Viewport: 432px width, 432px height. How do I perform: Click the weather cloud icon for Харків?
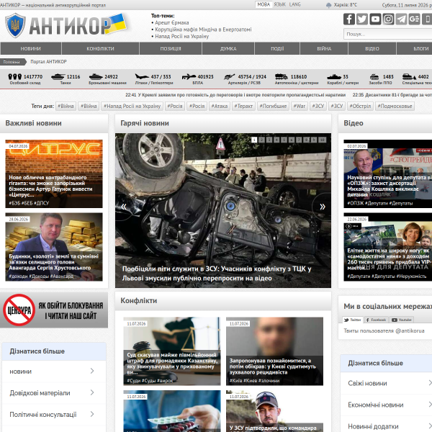click(x=328, y=5)
